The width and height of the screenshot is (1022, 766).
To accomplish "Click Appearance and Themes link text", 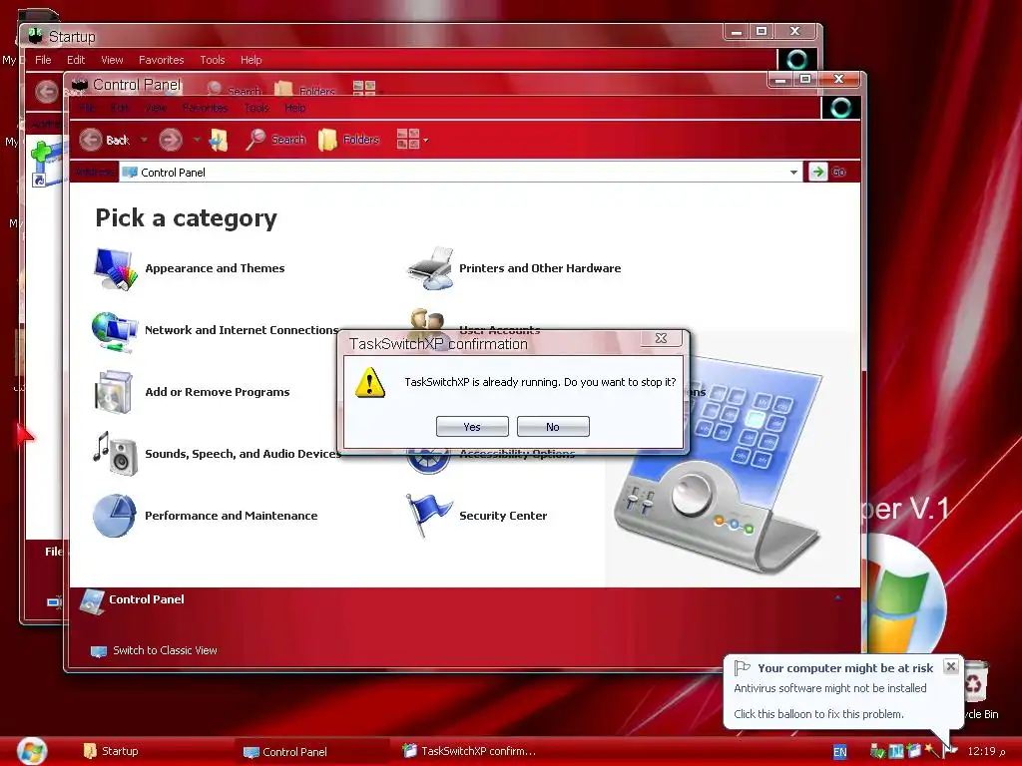I will [215, 268].
